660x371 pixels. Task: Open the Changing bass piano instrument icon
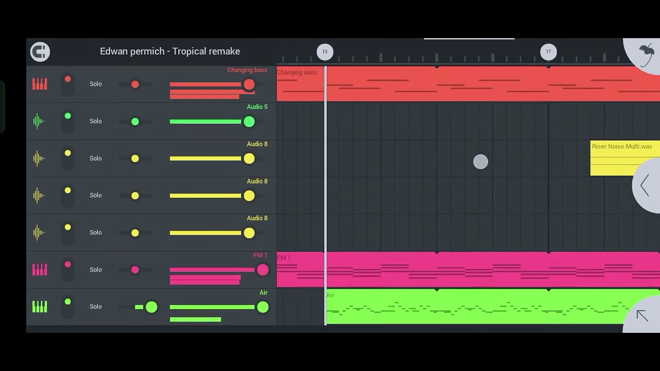point(40,84)
